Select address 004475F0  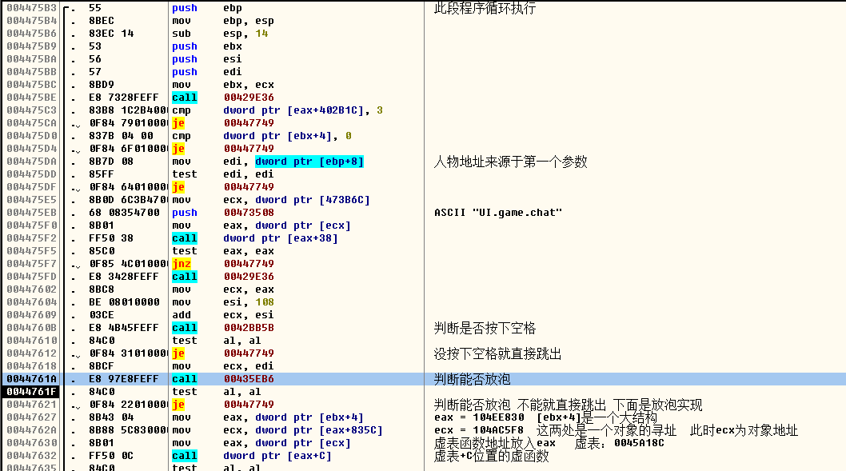(x=31, y=226)
